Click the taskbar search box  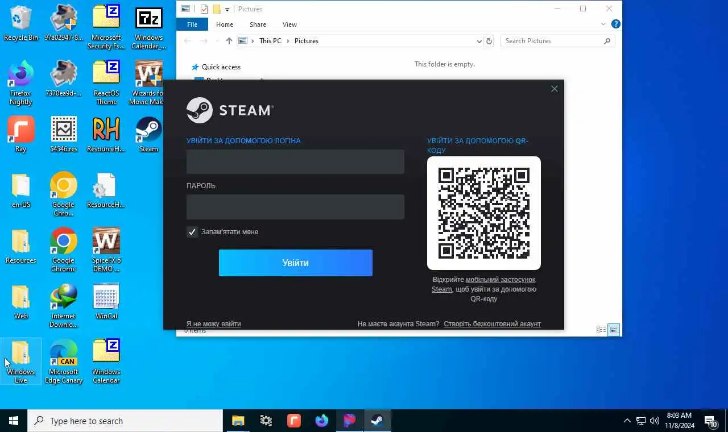click(x=125, y=421)
